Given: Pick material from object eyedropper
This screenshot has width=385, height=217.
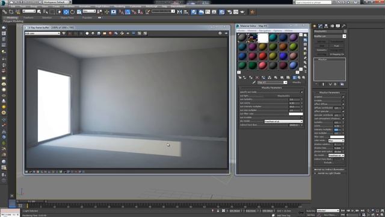Looking at the screenshot, I should (x=254, y=83).
